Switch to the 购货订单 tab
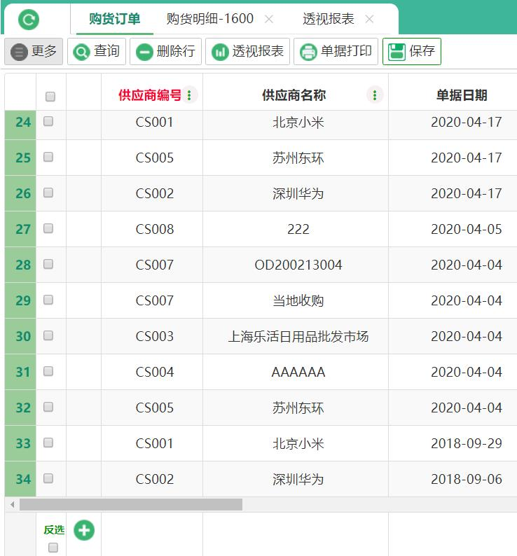The width and height of the screenshot is (517, 556). [x=114, y=20]
